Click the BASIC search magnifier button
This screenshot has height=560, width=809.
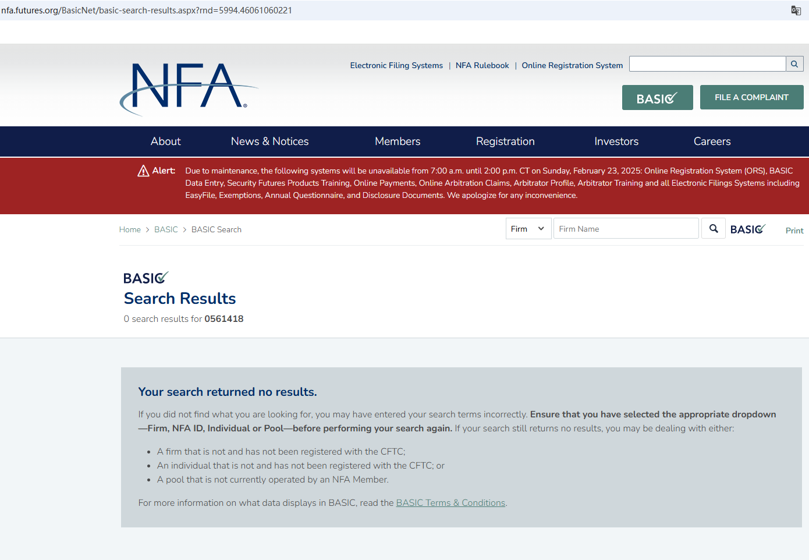714,229
